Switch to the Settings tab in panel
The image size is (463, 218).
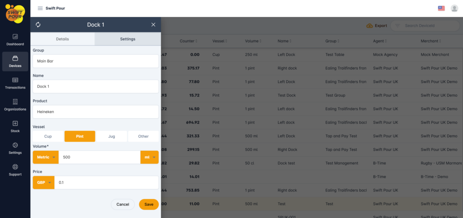coord(128,39)
